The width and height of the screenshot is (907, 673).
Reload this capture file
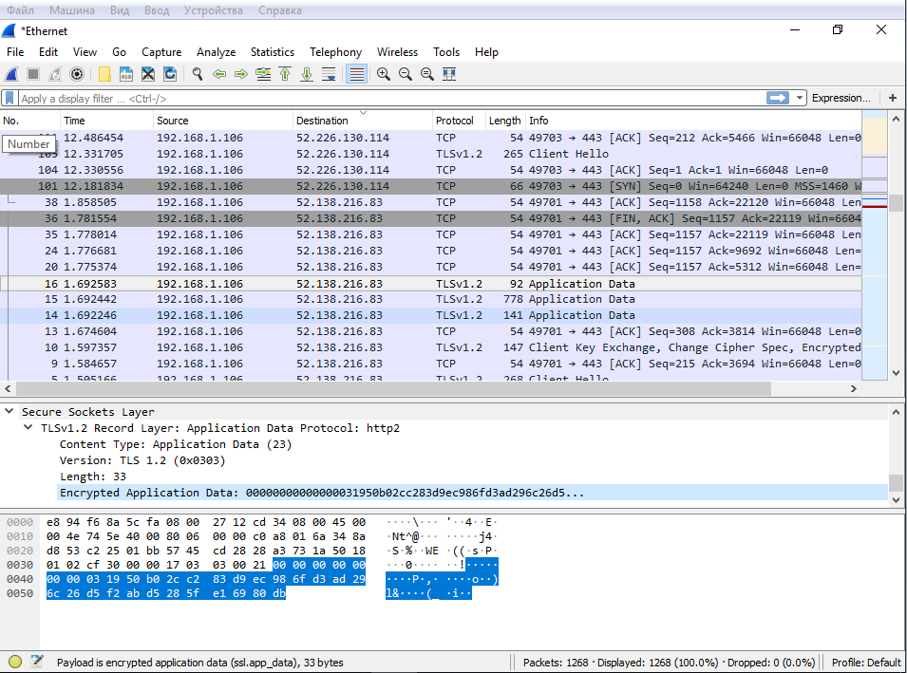tap(170, 74)
